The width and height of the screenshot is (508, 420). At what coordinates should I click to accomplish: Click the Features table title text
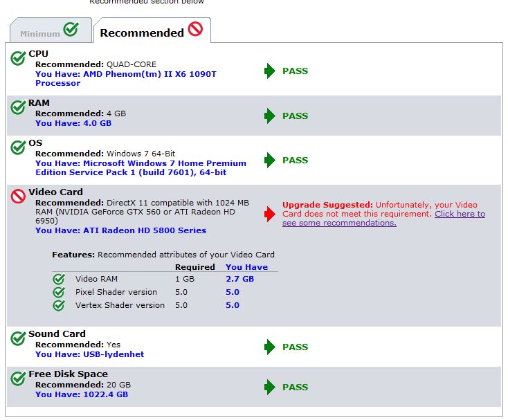pyautogui.click(x=163, y=255)
